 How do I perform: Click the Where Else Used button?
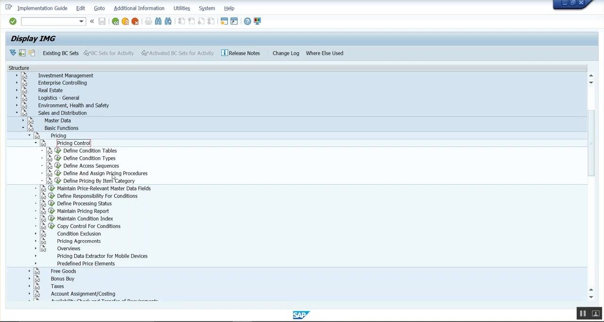point(325,53)
